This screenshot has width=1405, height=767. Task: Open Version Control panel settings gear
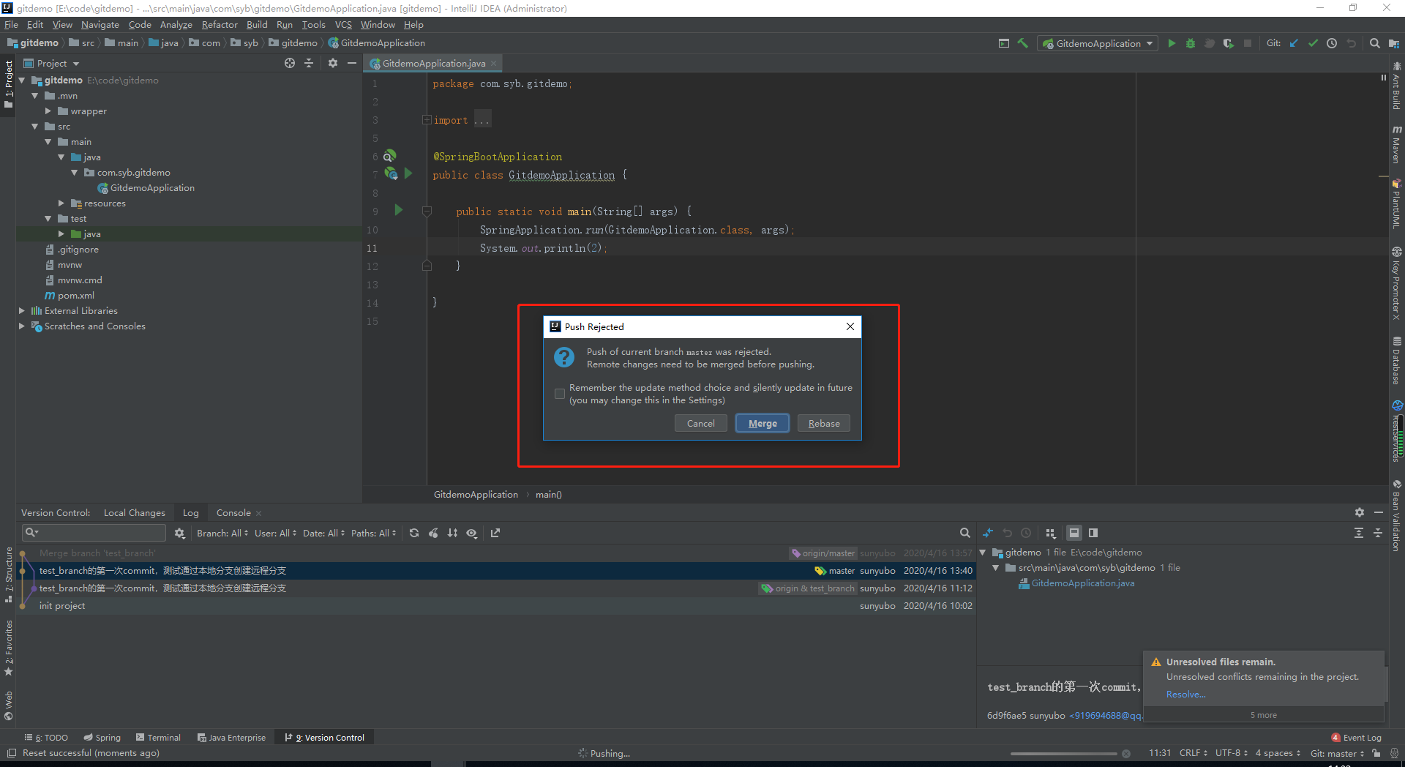tap(1359, 512)
